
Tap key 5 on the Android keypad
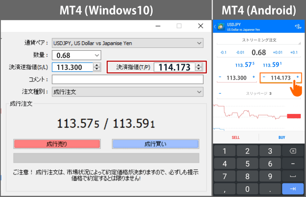[x=247, y=164]
